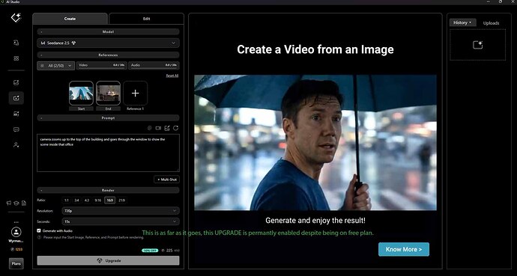This screenshot has width=517, height=276.
Task: Open the 720p Resolution dropdown
Action: pyautogui.click(x=121, y=210)
